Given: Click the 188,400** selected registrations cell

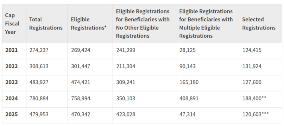Looking at the screenshot, I should pos(254,98).
